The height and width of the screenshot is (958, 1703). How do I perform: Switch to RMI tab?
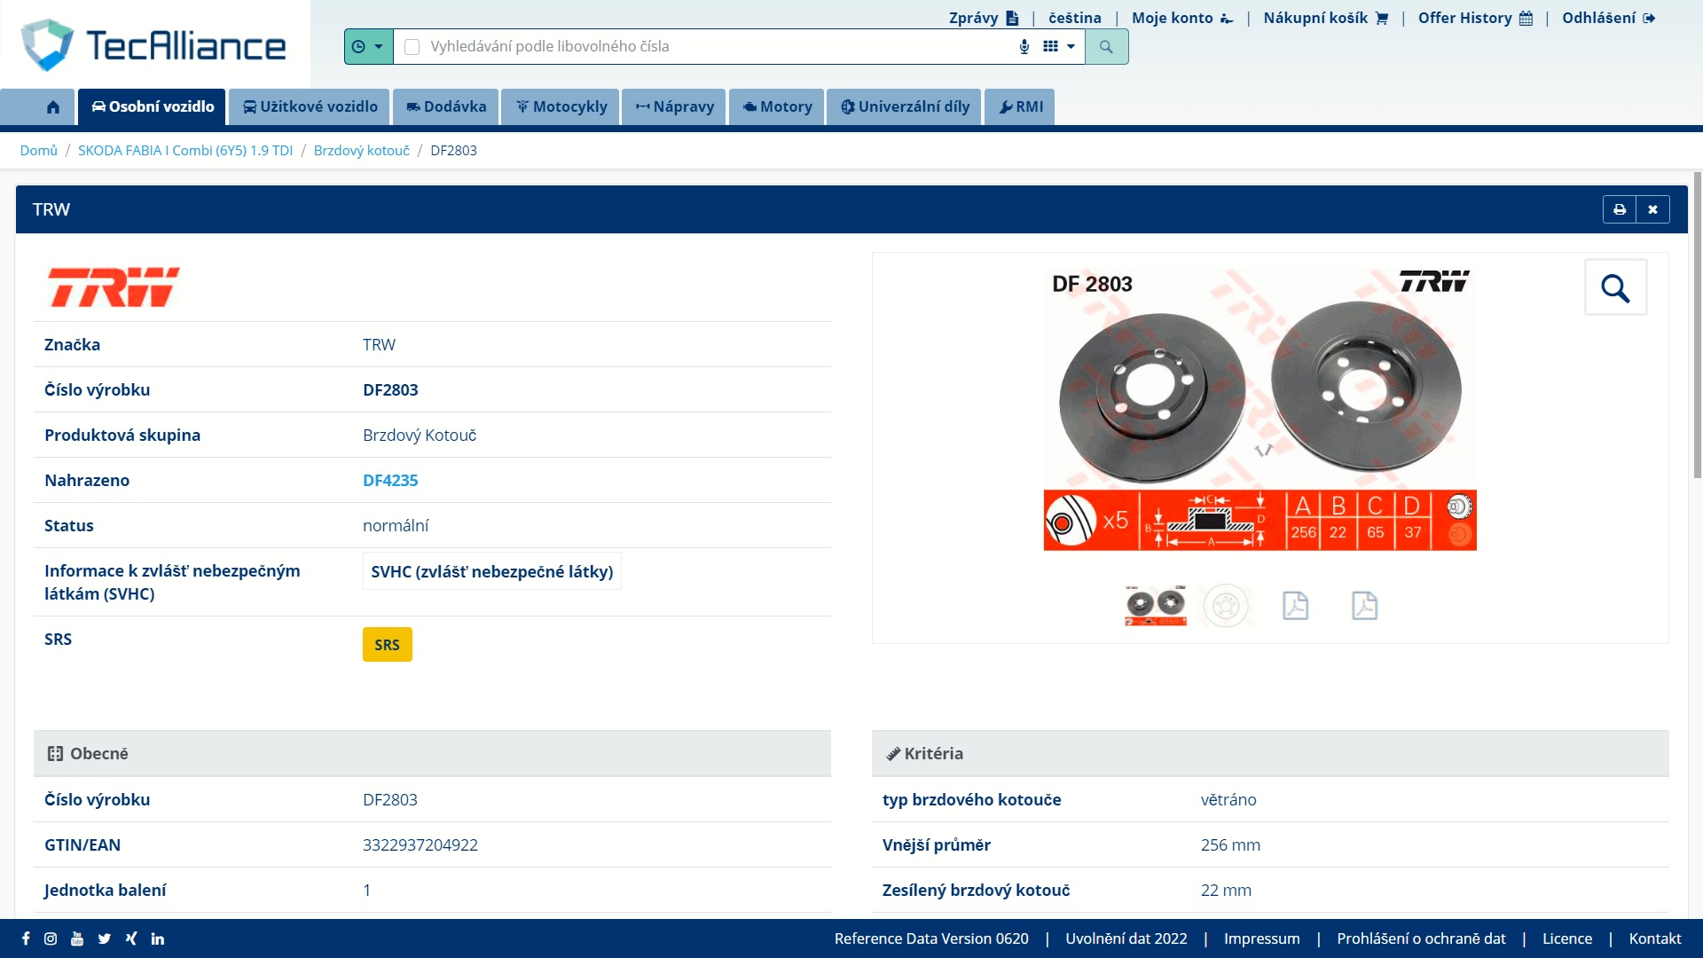coord(1020,106)
